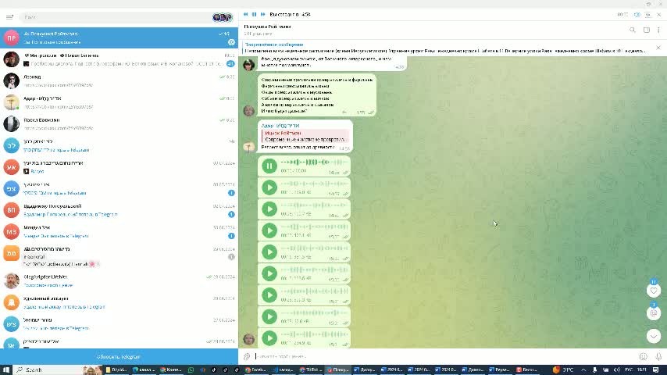Open the 'Удаленный аккаунт' chat
The width and height of the screenshot is (667, 375).
point(119,302)
